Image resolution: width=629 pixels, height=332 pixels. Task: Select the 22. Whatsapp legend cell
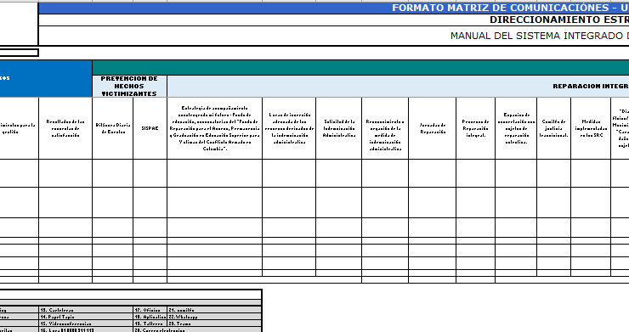click(x=214, y=317)
